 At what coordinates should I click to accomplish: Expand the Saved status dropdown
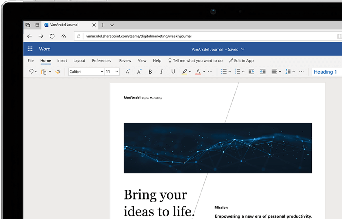click(242, 49)
